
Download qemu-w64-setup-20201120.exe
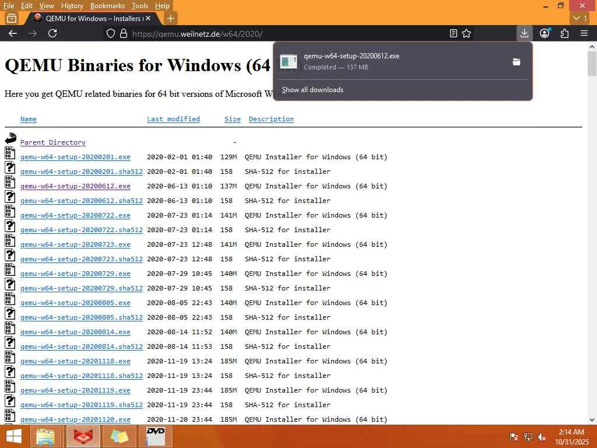pyautogui.click(x=75, y=419)
